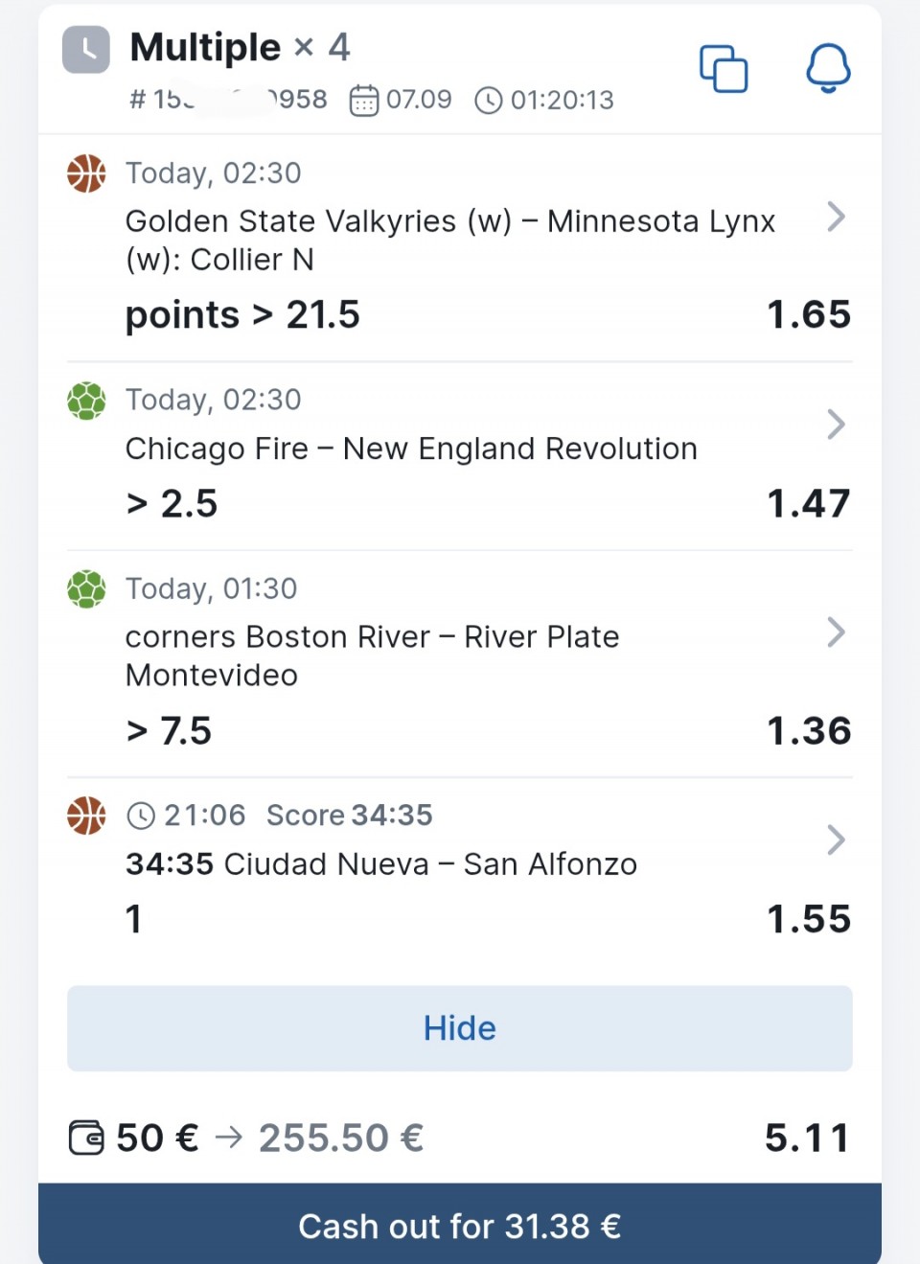Screen dimensions: 920x1264
Task: Tap the Multiple × 4 title
Action: (x=241, y=47)
